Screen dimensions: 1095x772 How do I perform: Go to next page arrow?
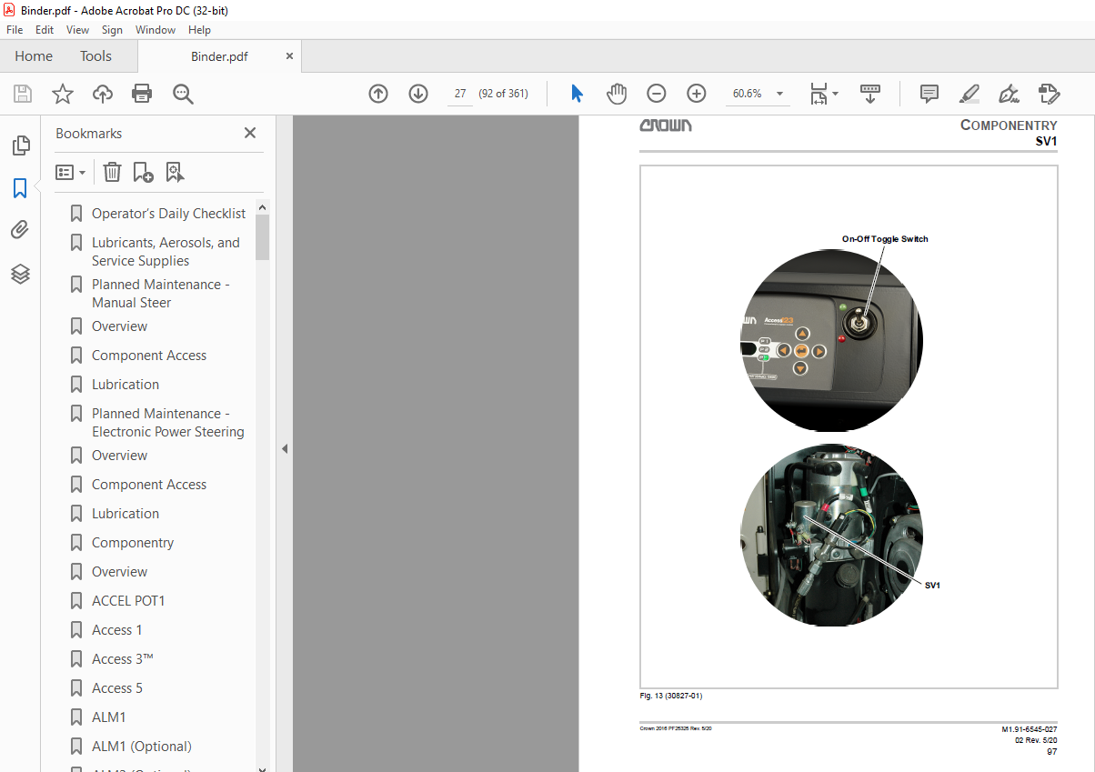418,94
